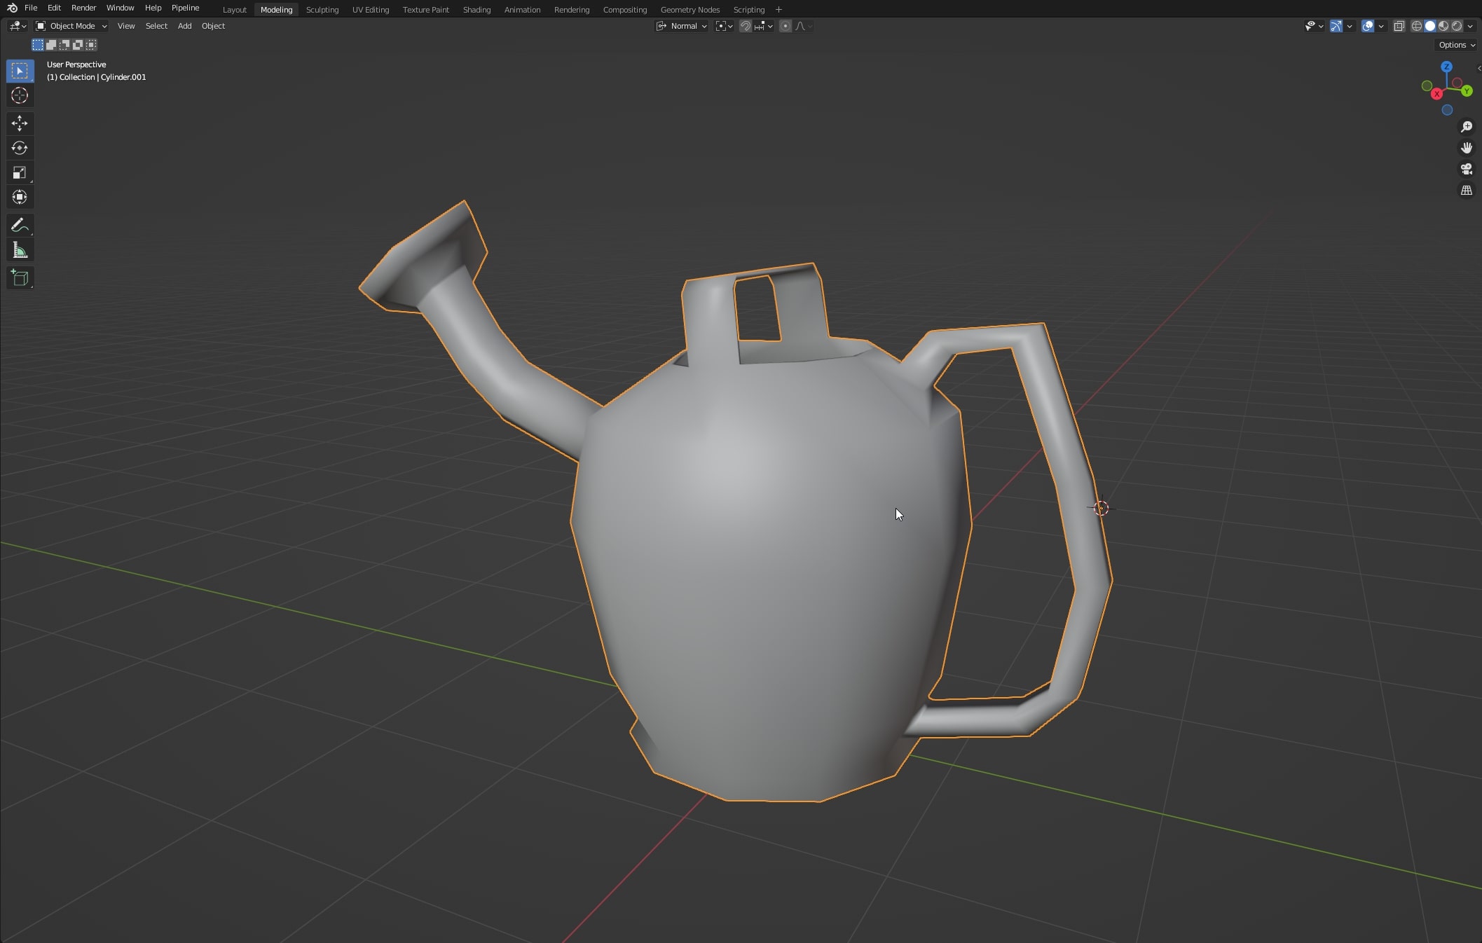Click the Z axis on navigation gizmo
Image resolution: width=1482 pixels, height=943 pixels.
point(1446,67)
